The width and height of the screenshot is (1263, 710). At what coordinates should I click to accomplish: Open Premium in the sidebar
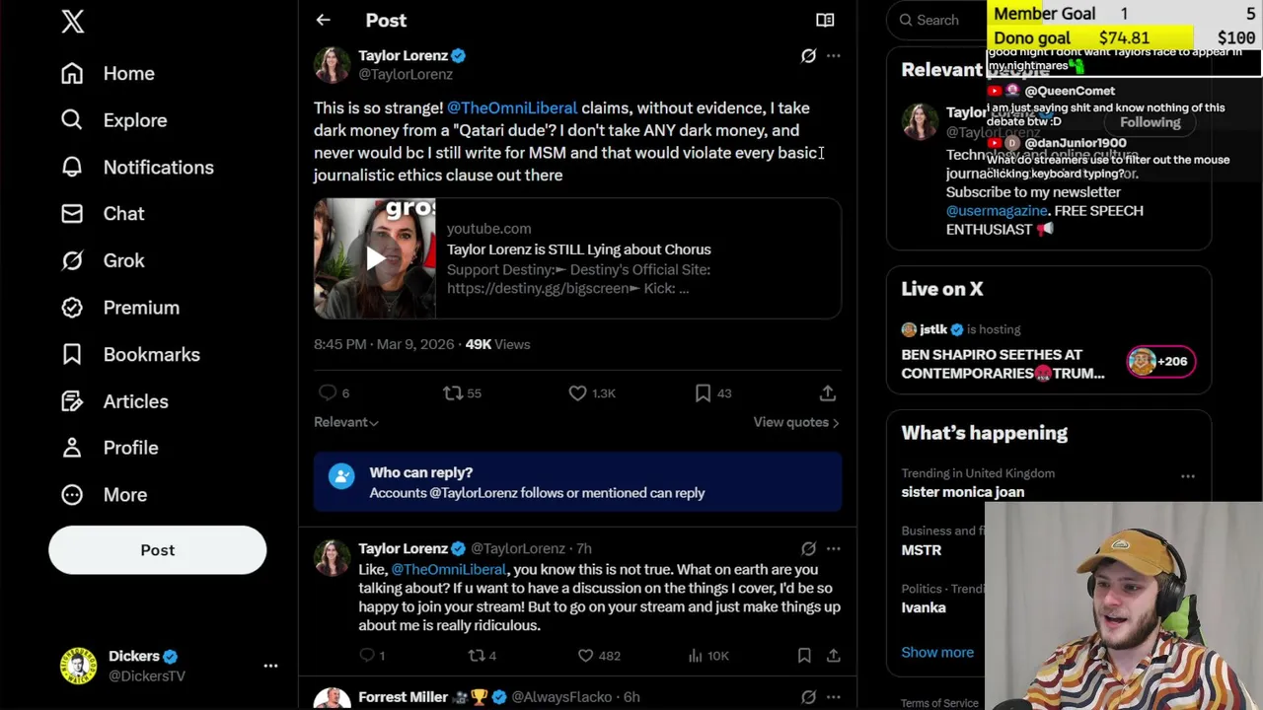pos(120,308)
